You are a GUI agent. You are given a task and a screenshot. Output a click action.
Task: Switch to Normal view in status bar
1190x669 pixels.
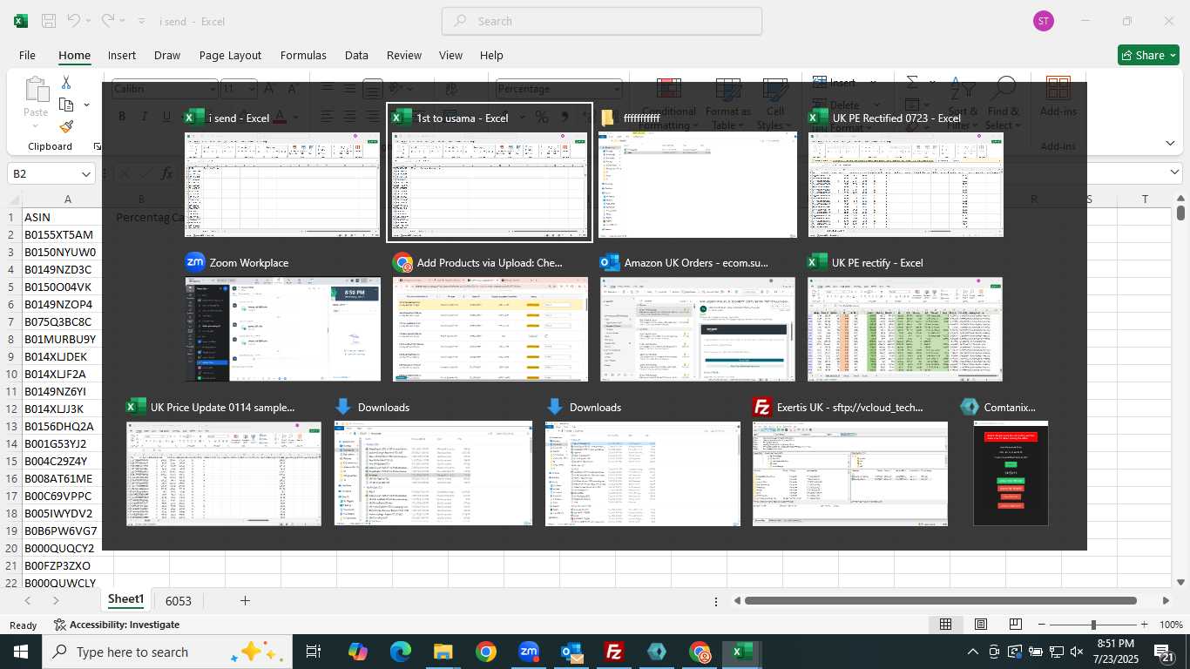pyautogui.click(x=945, y=625)
